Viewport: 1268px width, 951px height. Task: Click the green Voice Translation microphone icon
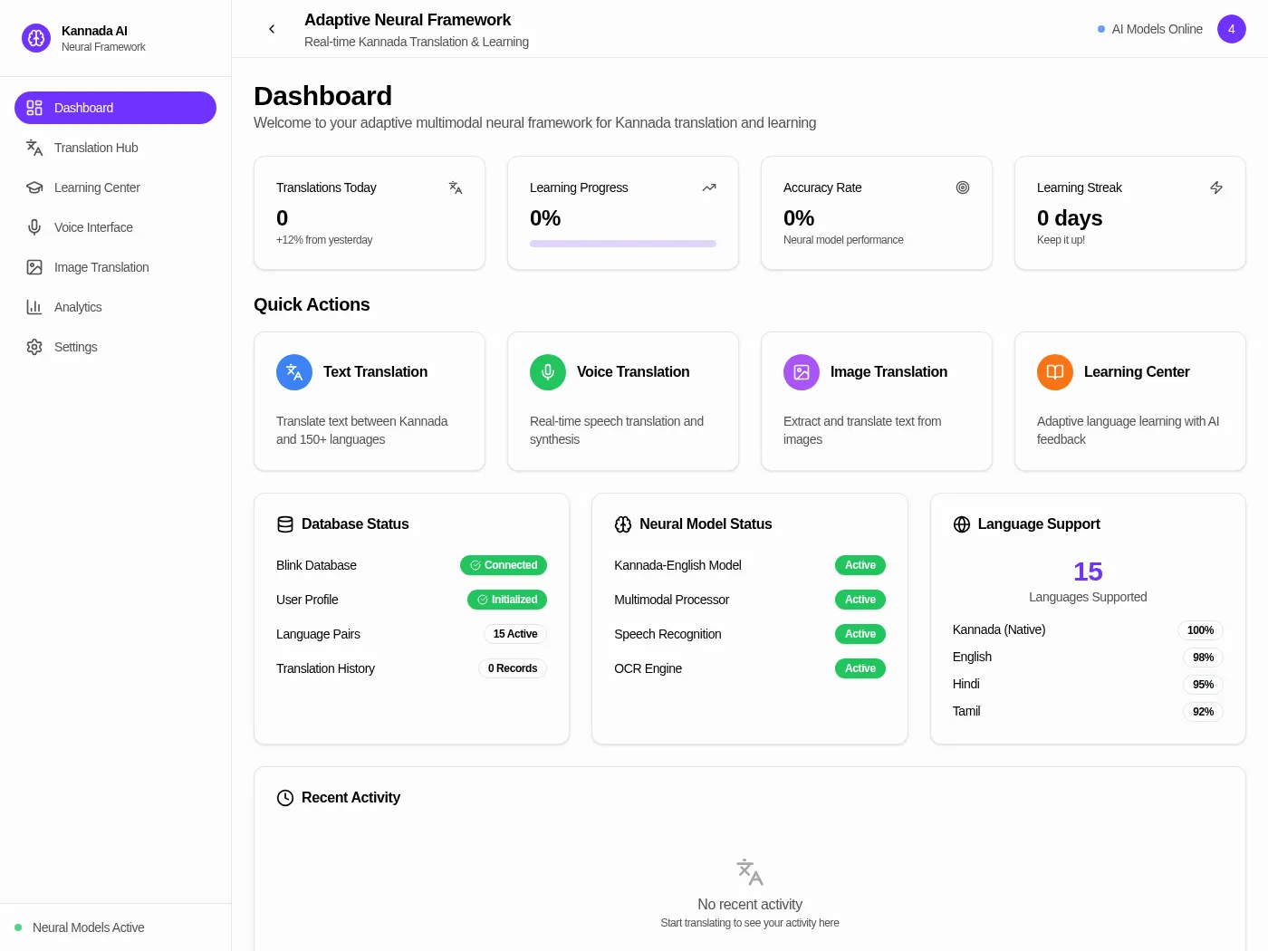pos(548,372)
